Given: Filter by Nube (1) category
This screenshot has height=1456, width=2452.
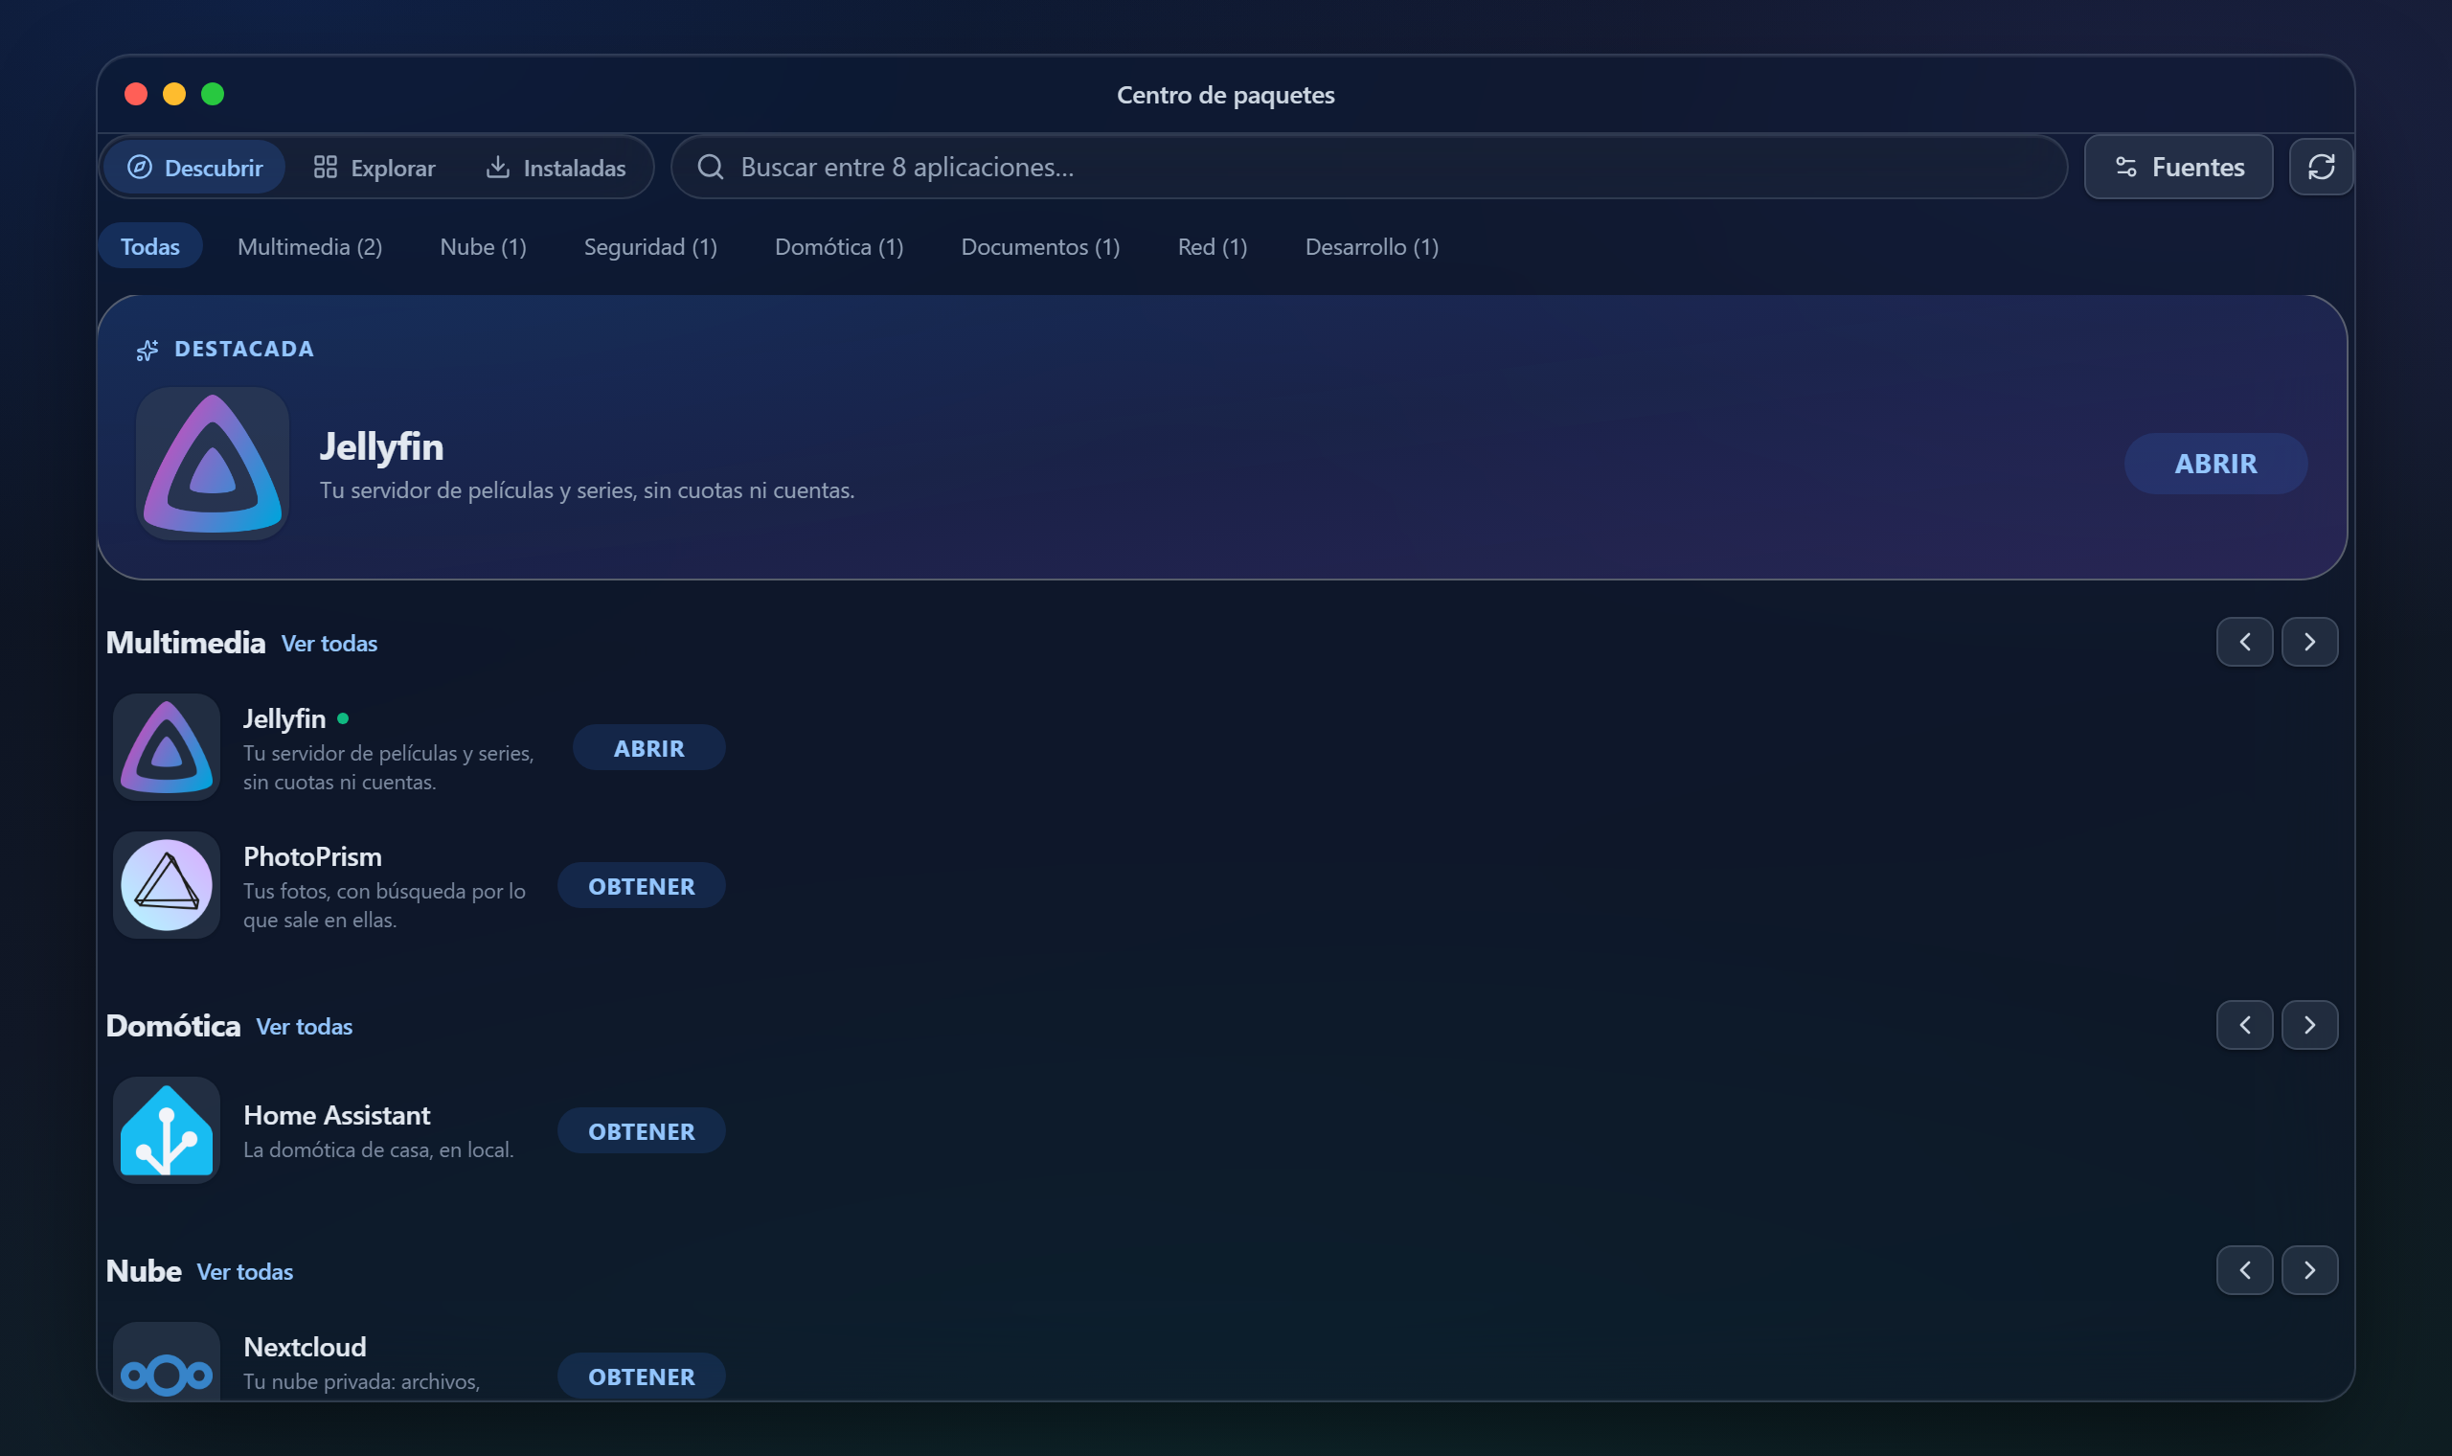Looking at the screenshot, I should coord(484,246).
